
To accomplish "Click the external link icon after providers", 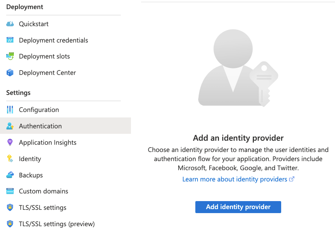I will tap(292, 179).
